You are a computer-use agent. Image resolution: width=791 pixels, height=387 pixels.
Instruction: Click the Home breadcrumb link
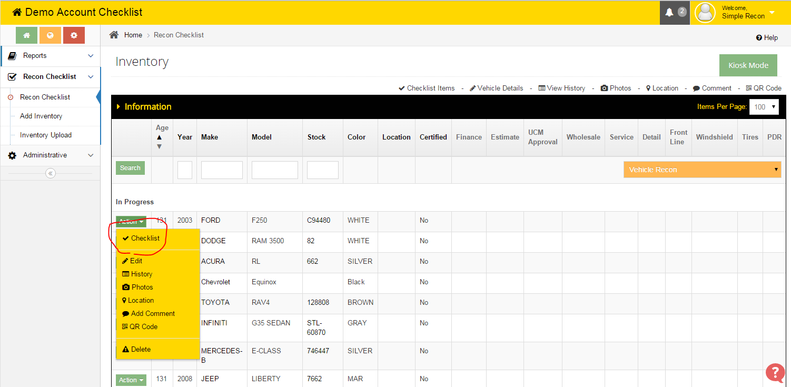tap(133, 35)
